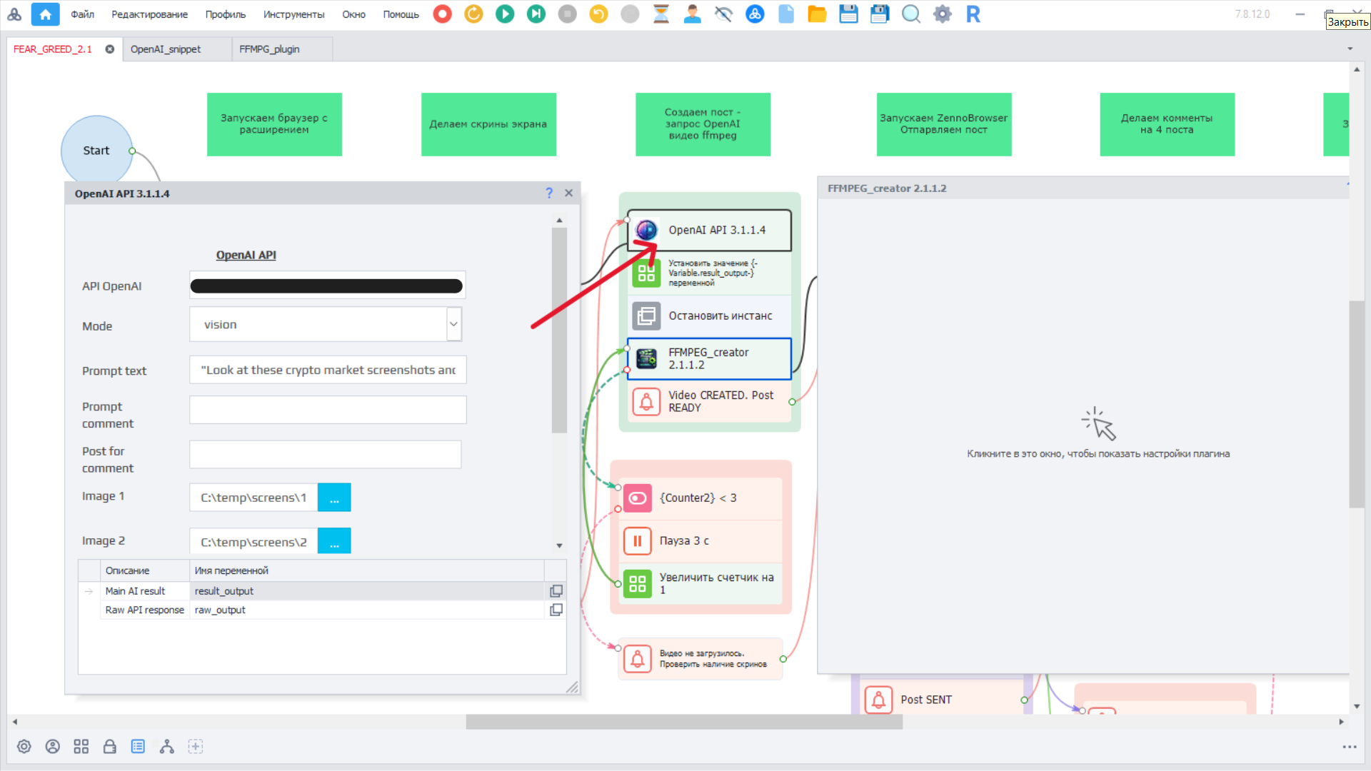This screenshot has width=1371, height=771.
Task: Click browse button next to Image 1
Action: 333,498
